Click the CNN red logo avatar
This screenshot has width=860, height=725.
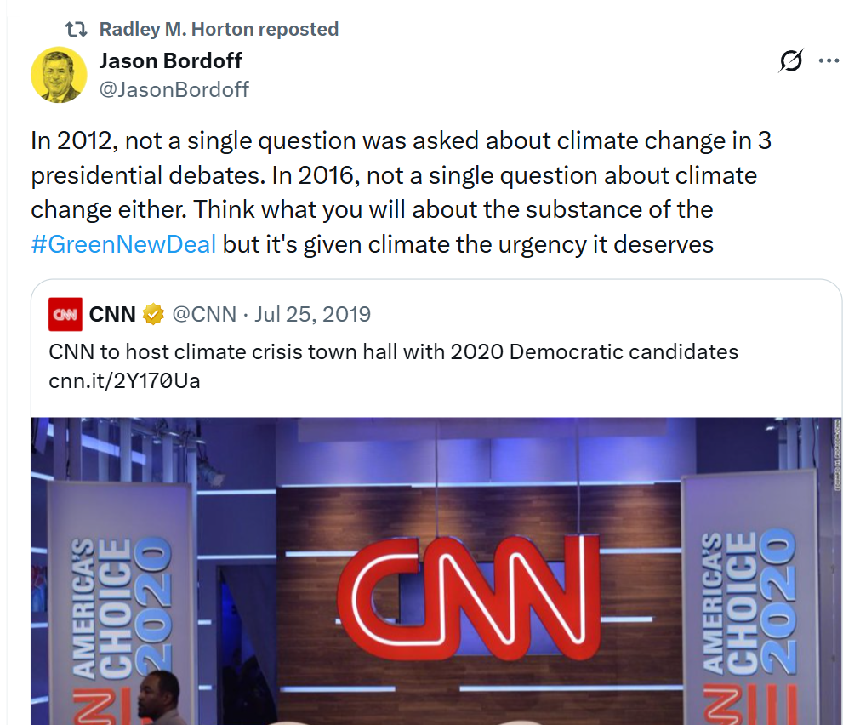tap(65, 315)
